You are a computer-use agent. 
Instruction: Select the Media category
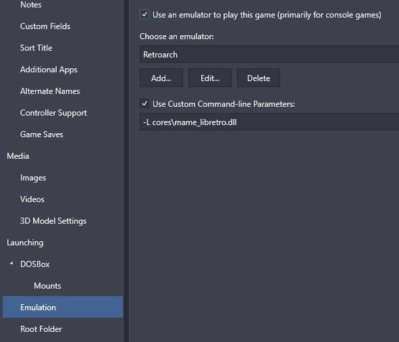[x=18, y=156]
